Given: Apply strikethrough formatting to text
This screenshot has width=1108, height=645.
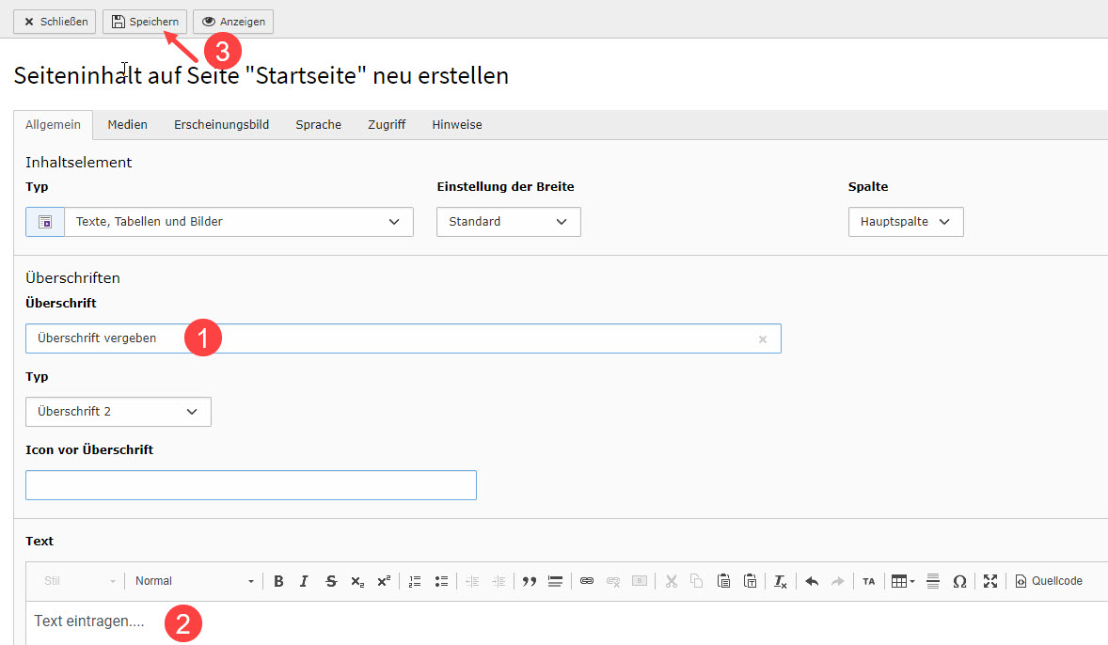Looking at the screenshot, I should click(x=330, y=581).
